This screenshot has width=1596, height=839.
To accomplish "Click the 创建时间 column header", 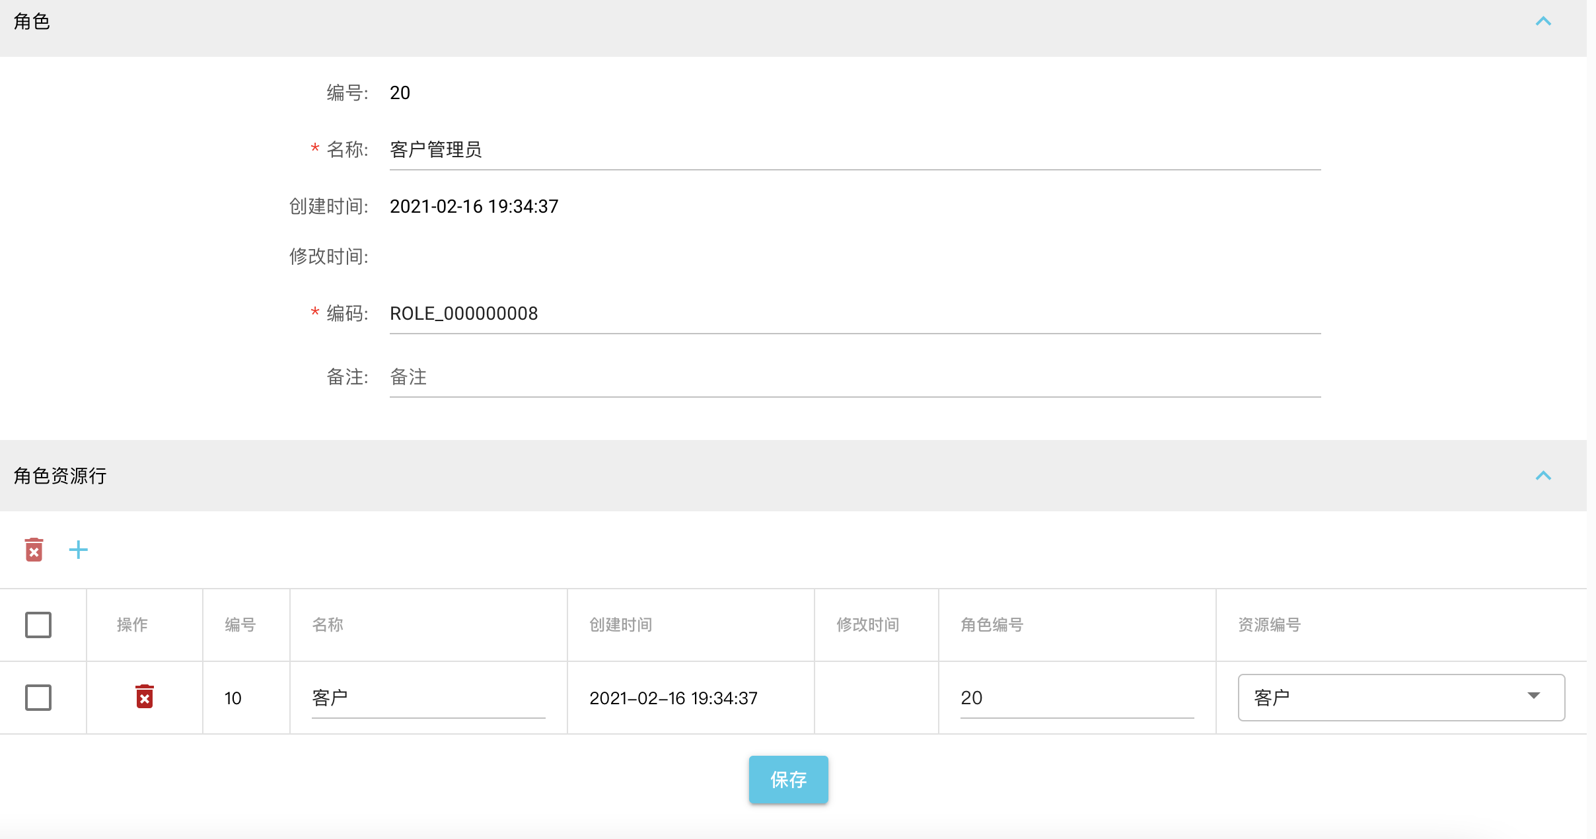I will coord(620,625).
